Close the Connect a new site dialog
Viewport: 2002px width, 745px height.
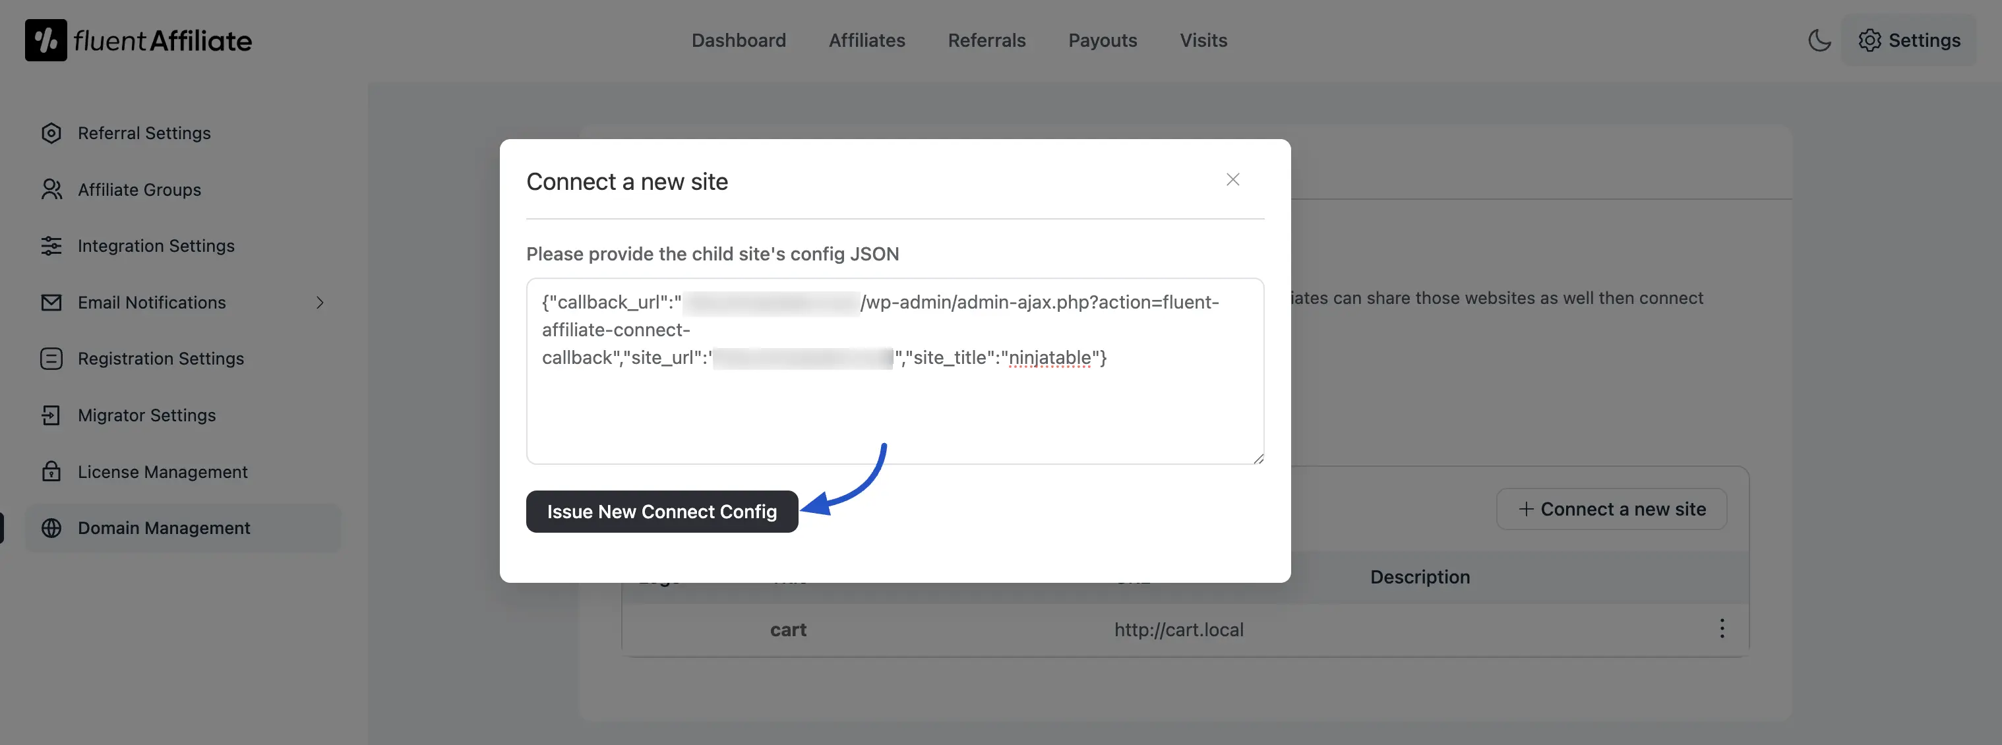(x=1232, y=179)
